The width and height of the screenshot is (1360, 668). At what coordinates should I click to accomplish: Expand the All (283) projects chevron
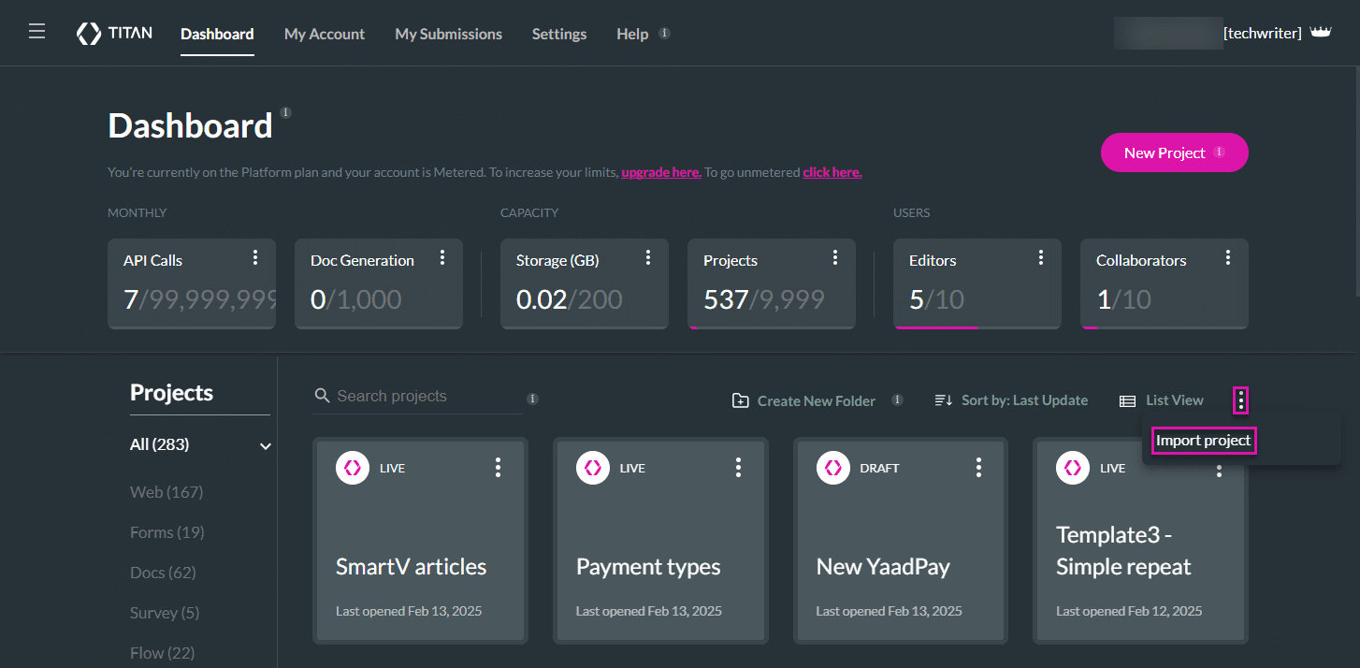266,446
